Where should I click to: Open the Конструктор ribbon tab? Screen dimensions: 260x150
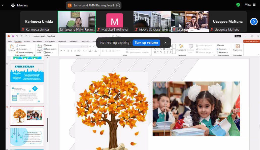[50, 41]
